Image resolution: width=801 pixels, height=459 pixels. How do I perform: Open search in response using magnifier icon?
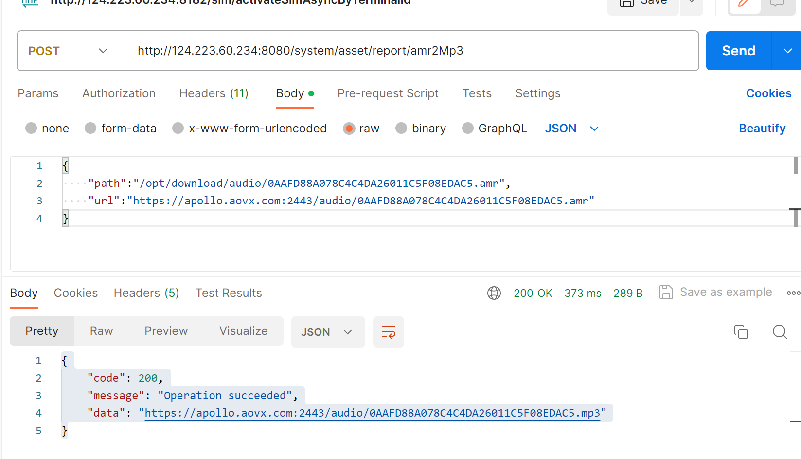pos(780,332)
